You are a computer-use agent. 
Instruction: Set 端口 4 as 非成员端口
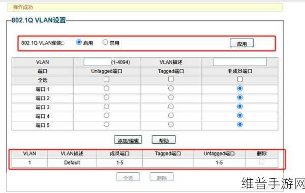240,115
